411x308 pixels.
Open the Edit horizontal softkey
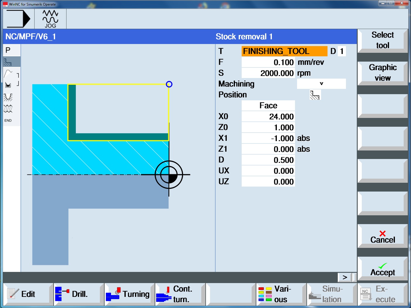(28, 294)
